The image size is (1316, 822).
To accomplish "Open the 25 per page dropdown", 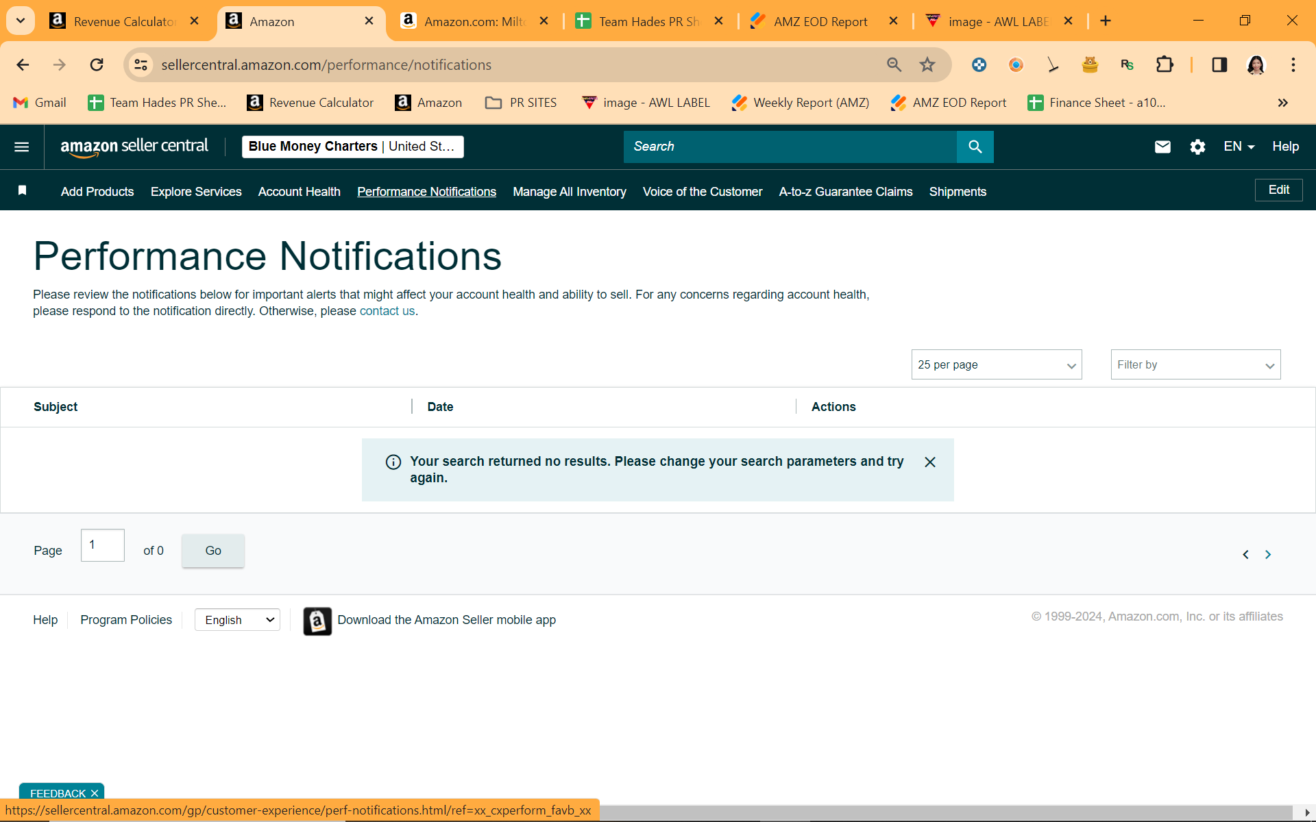I will pyautogui.click(x=997, y=364).
